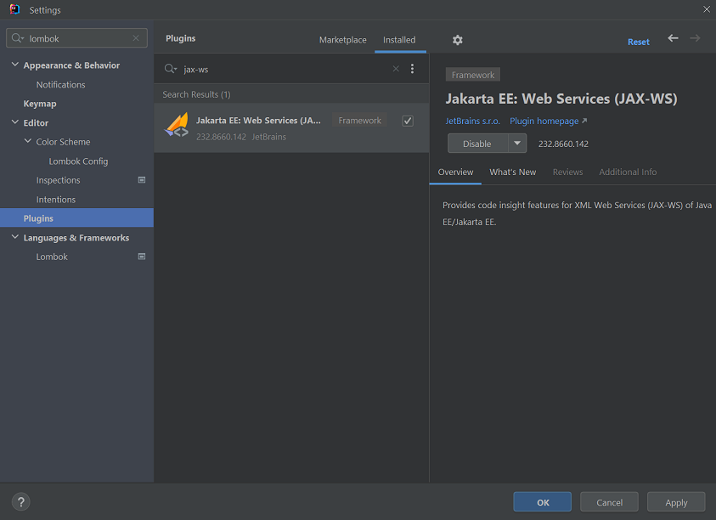Reset the settings changes
The height and width of the screenshot is (520, 716).
point(639,42)
